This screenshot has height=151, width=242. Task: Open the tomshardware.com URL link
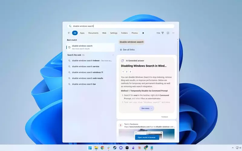pyautogui.click(x=149, y=127)
